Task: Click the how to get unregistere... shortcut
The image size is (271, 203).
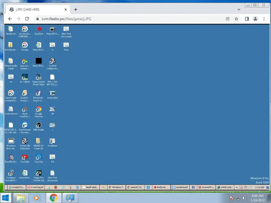Action: tap(11, 96)
